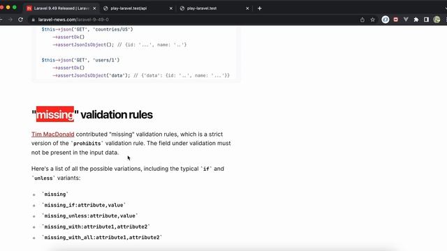View site info via lock icon

point(33,20)
